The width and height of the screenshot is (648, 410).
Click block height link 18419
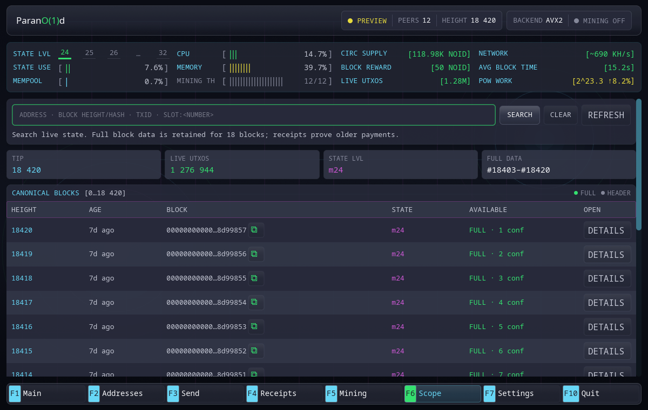point(22,254)
